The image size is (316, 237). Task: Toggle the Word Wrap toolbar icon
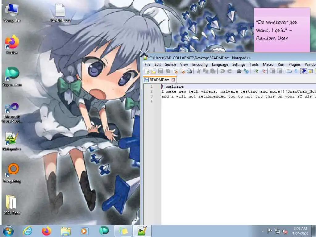(x=289, y=71)
